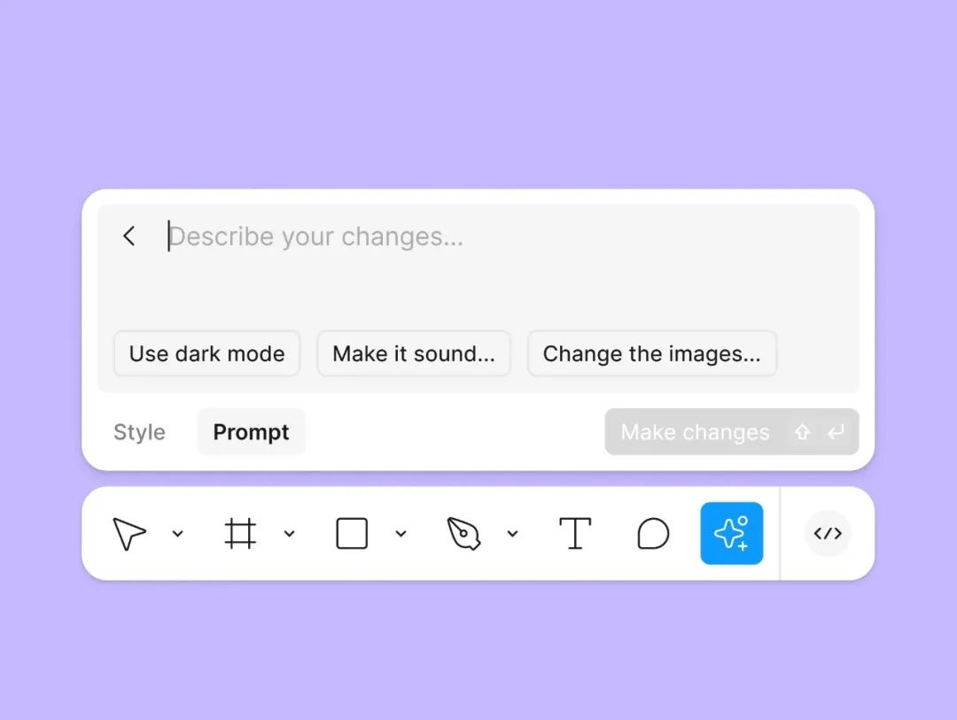
Task: Click the Make changes button
Action: point(732,431)
